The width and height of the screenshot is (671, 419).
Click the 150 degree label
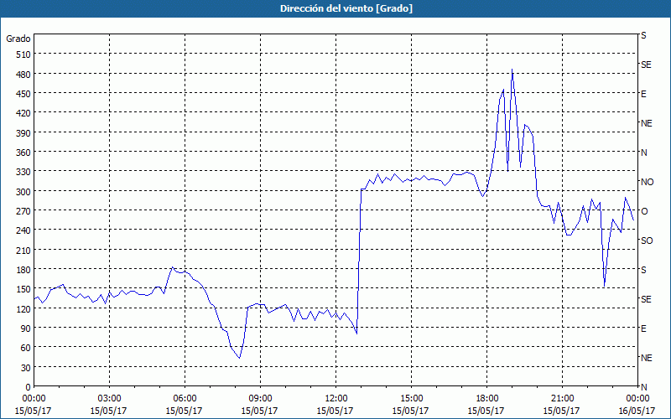click(x=23, y=289)
